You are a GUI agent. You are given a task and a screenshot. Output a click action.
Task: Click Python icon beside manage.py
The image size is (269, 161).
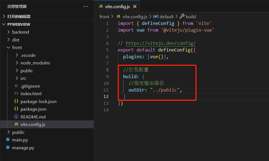[x=8, y=148]
